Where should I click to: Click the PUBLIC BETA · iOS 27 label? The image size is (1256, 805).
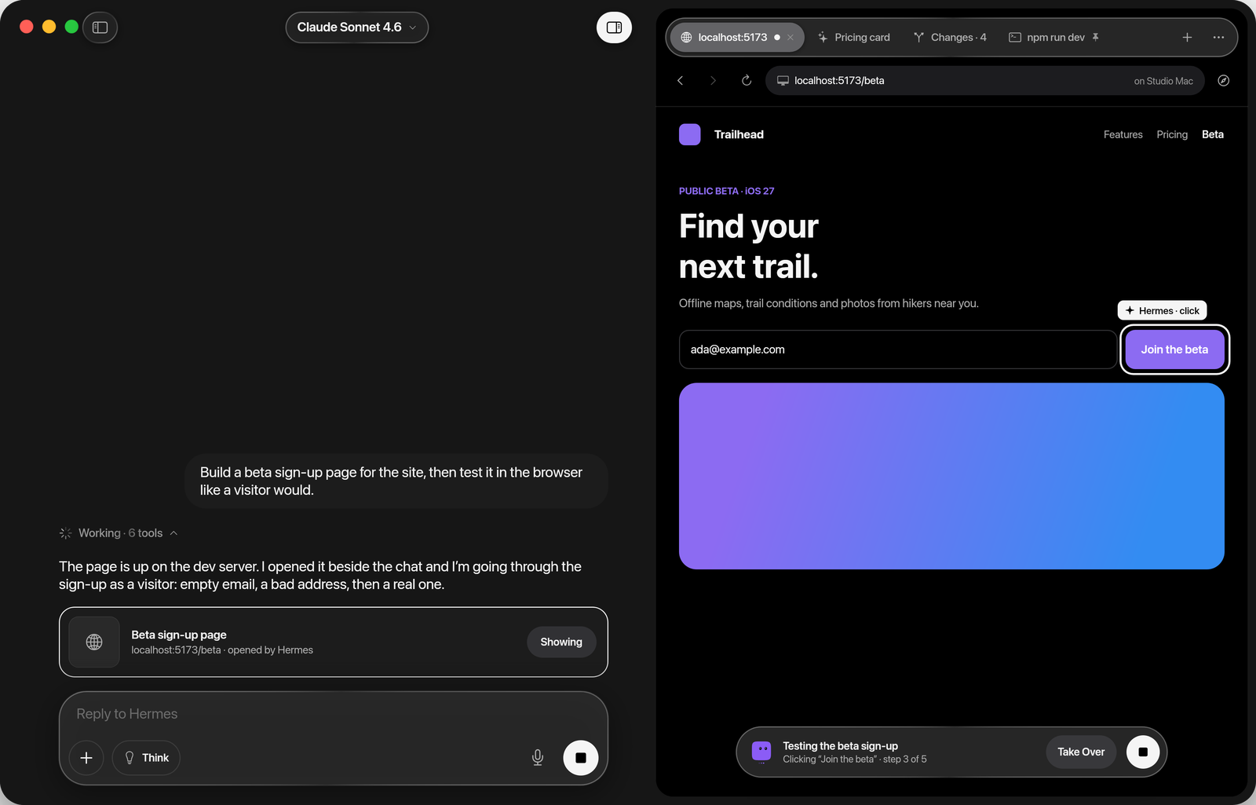726,191
